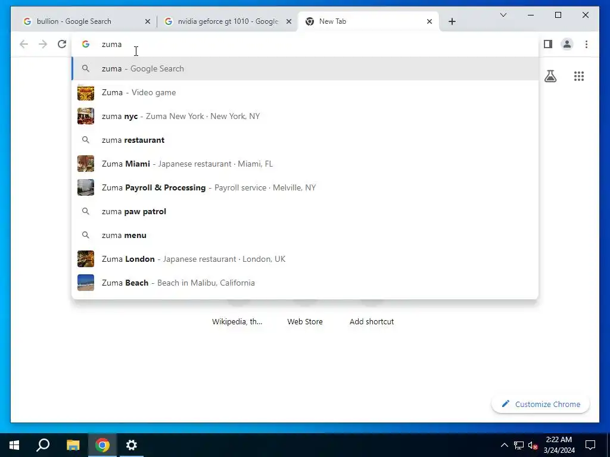Close the bullion Google Search tab
Screen dimensions: 610x457
coord(148,21)
